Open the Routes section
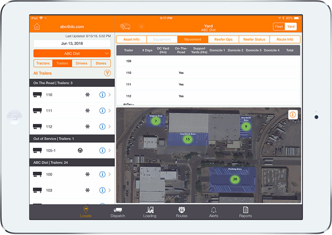 [x=182, y=212]
